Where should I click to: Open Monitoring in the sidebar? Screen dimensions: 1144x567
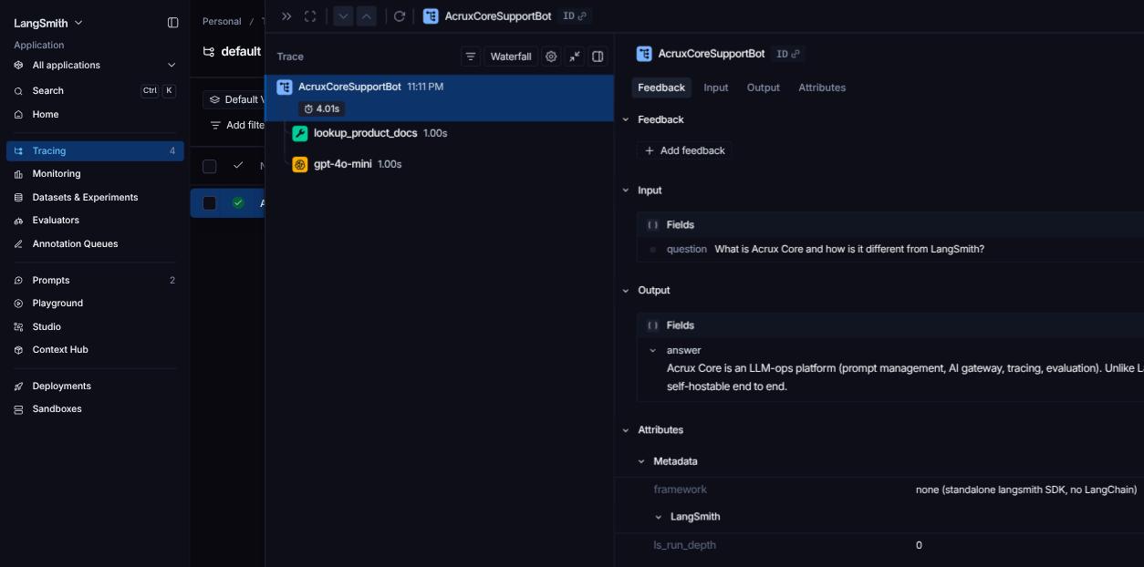click(95, 174)
